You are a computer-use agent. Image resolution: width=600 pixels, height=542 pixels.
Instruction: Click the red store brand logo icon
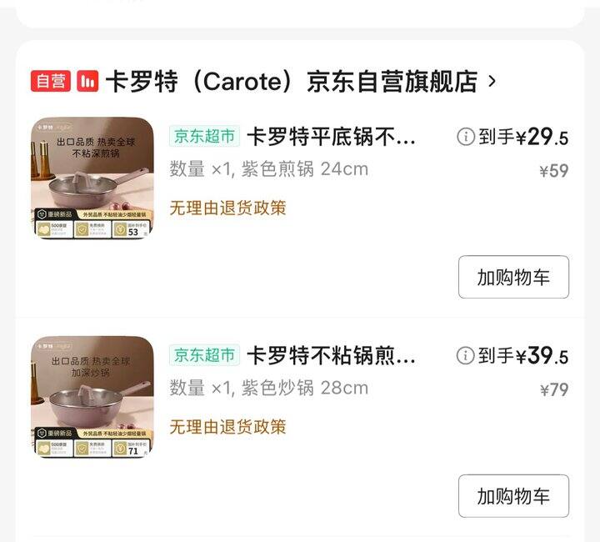click(x=87, y=81)
